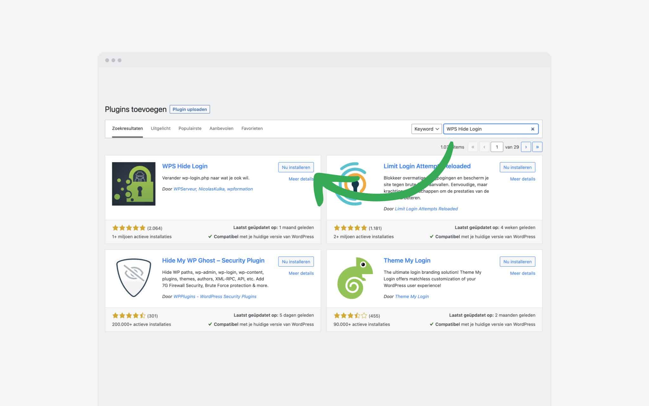Edit the current page number field
The width and height of the screenshot is (649, 406).
click(497, 147)
